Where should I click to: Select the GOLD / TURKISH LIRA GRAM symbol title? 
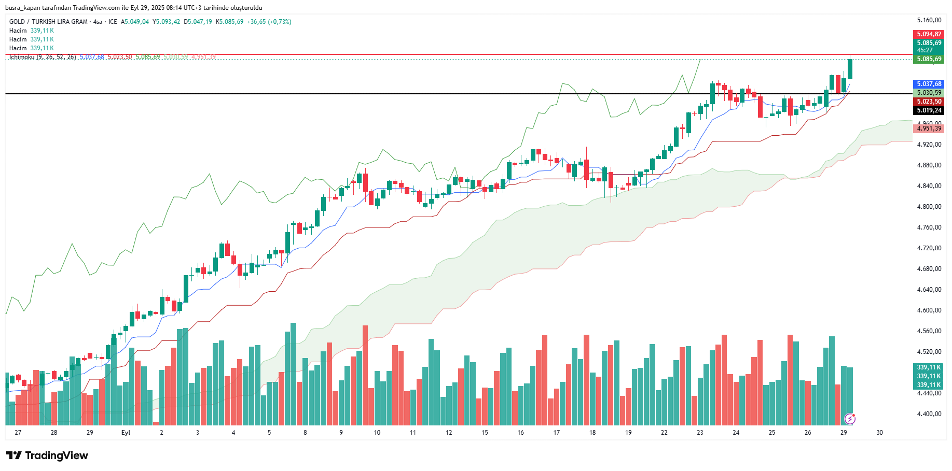pos(48,22)
